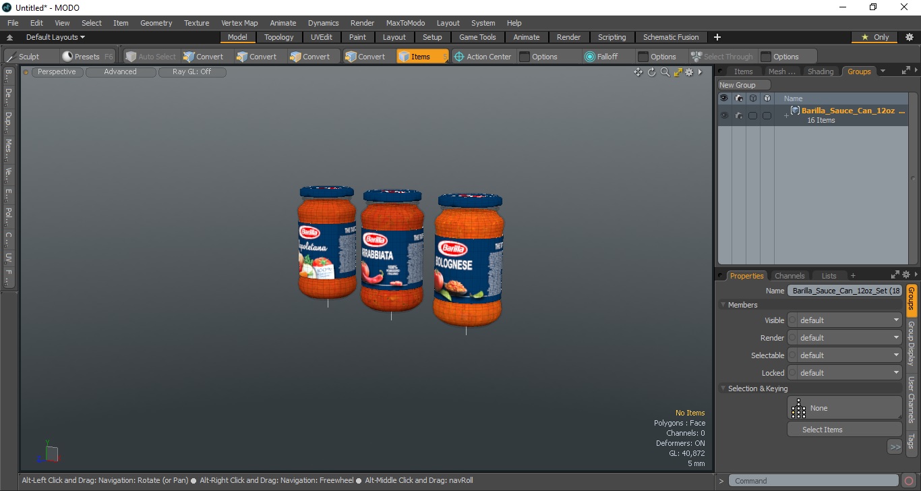Toggle visibility eye for Barilla group
The width and height of the screenshot is (921, 491).
pos(724,116)
